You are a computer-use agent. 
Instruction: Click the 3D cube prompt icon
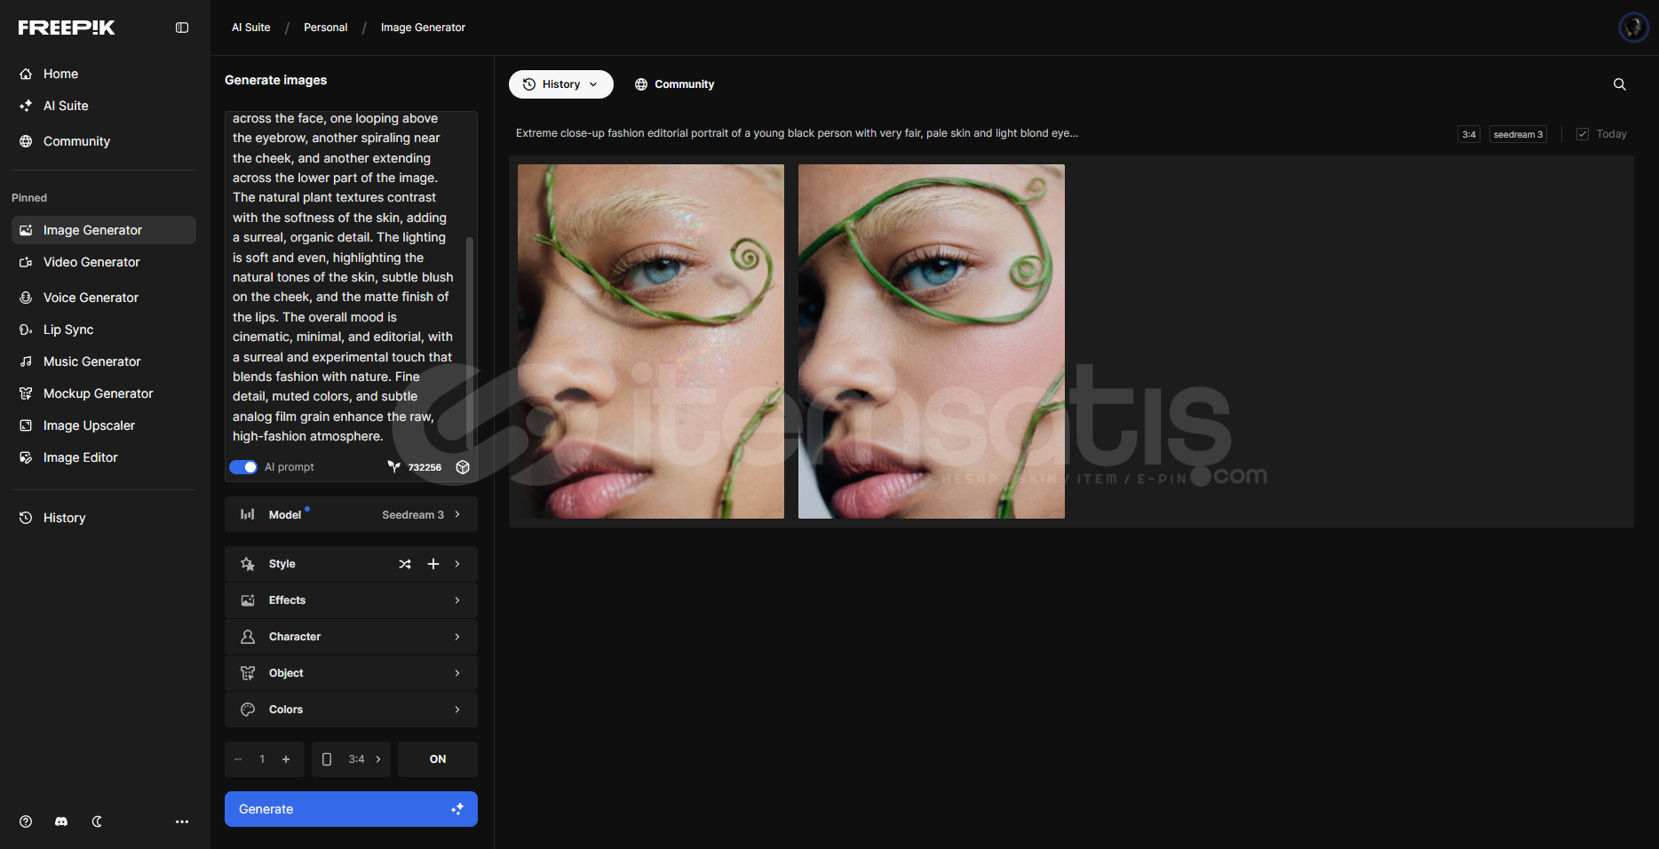click(x=463, y=467)
